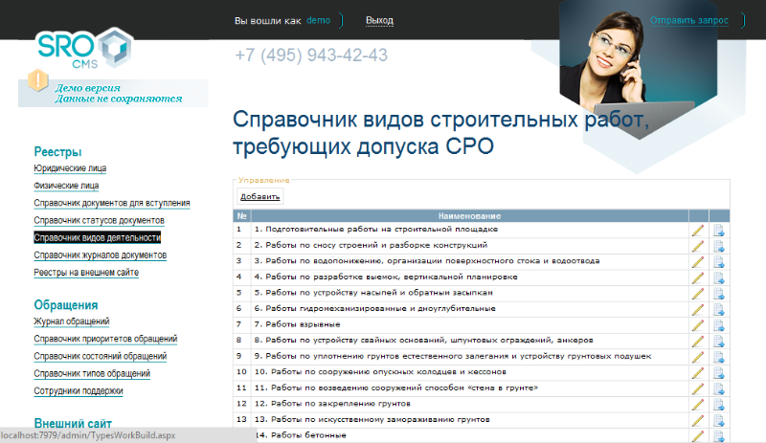Image resolution: width=766 pixels, height=443 pixels.
Task: Edit row 4 using its pencil icon
Action: [x=697, y=277]
